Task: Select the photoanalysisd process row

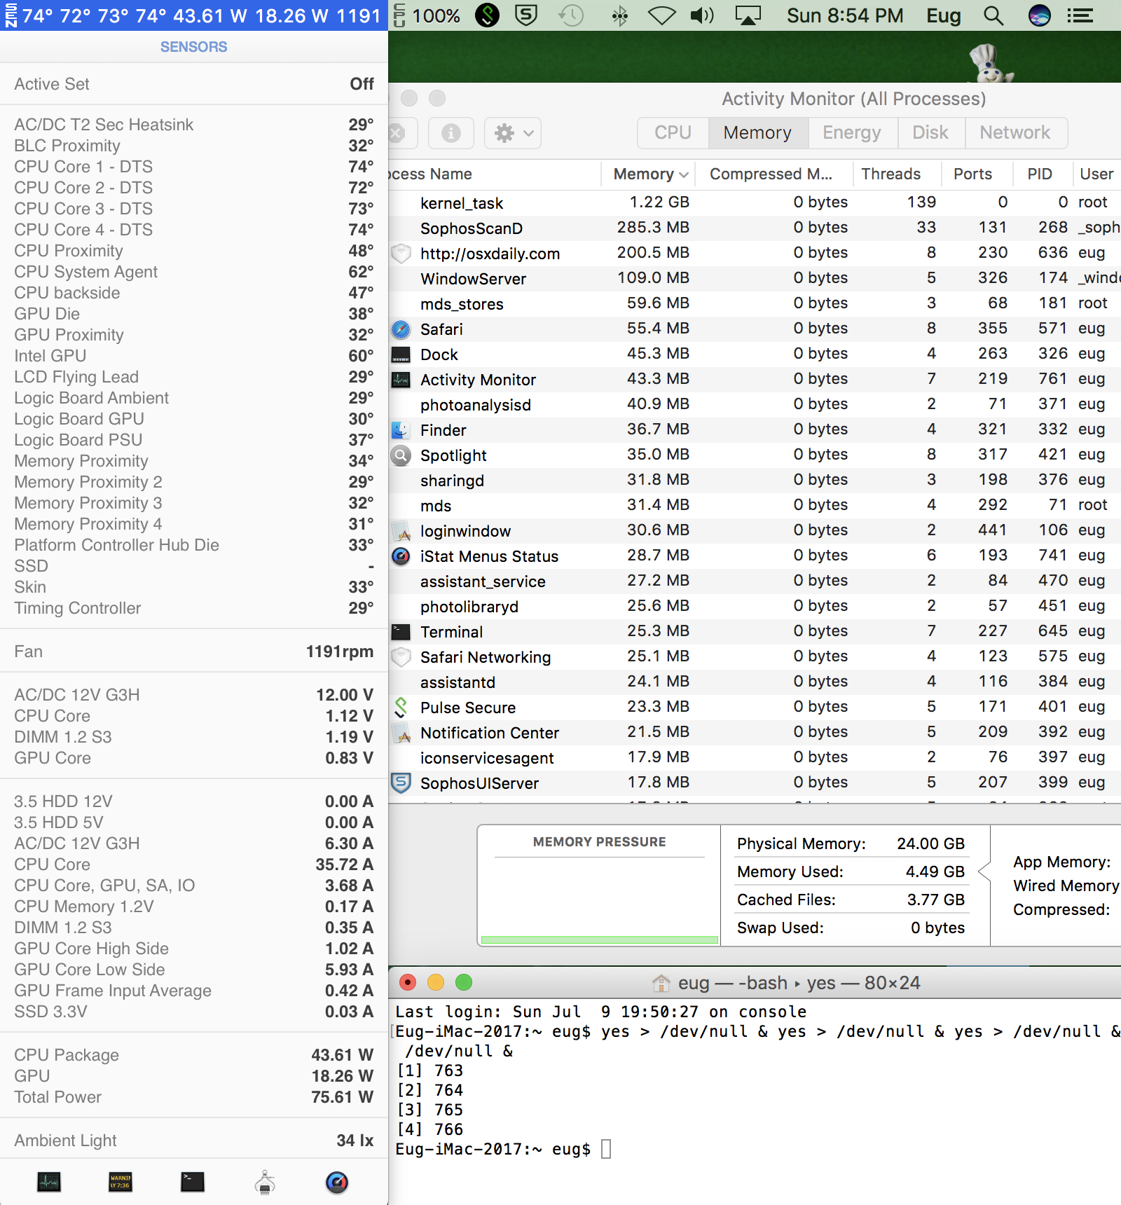Action: (755, 404)
